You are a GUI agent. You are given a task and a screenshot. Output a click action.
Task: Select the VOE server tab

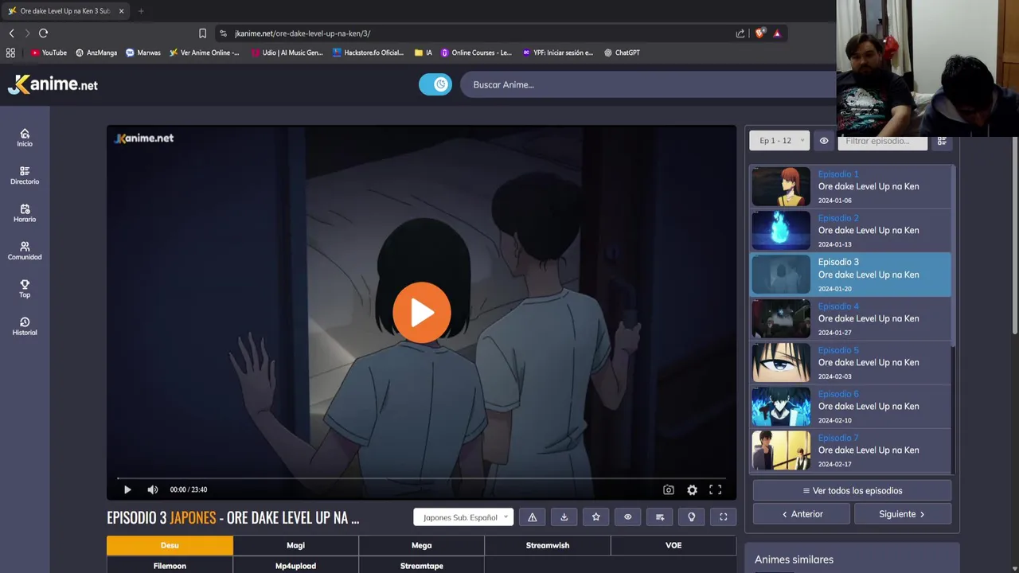673,545
